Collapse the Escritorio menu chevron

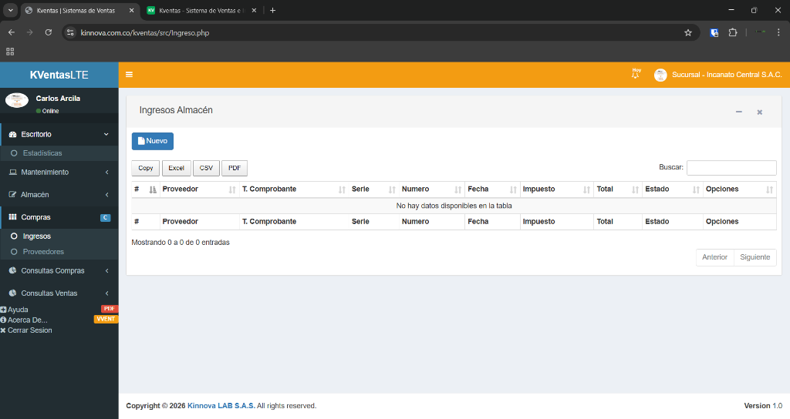click(106, 134)
